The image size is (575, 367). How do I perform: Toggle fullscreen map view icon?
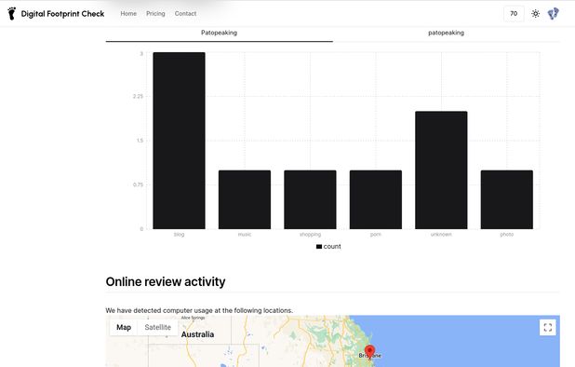point(548,327)
